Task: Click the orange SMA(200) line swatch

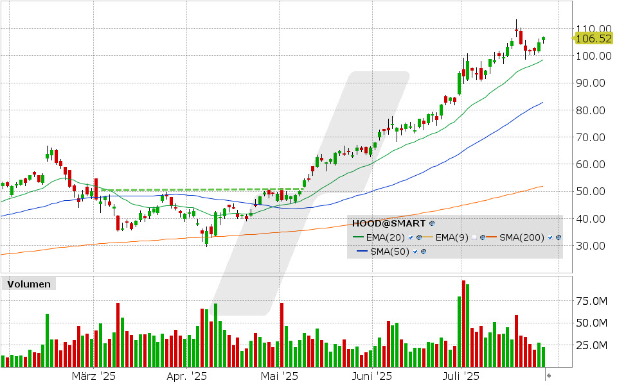Action: click(492, 237)
